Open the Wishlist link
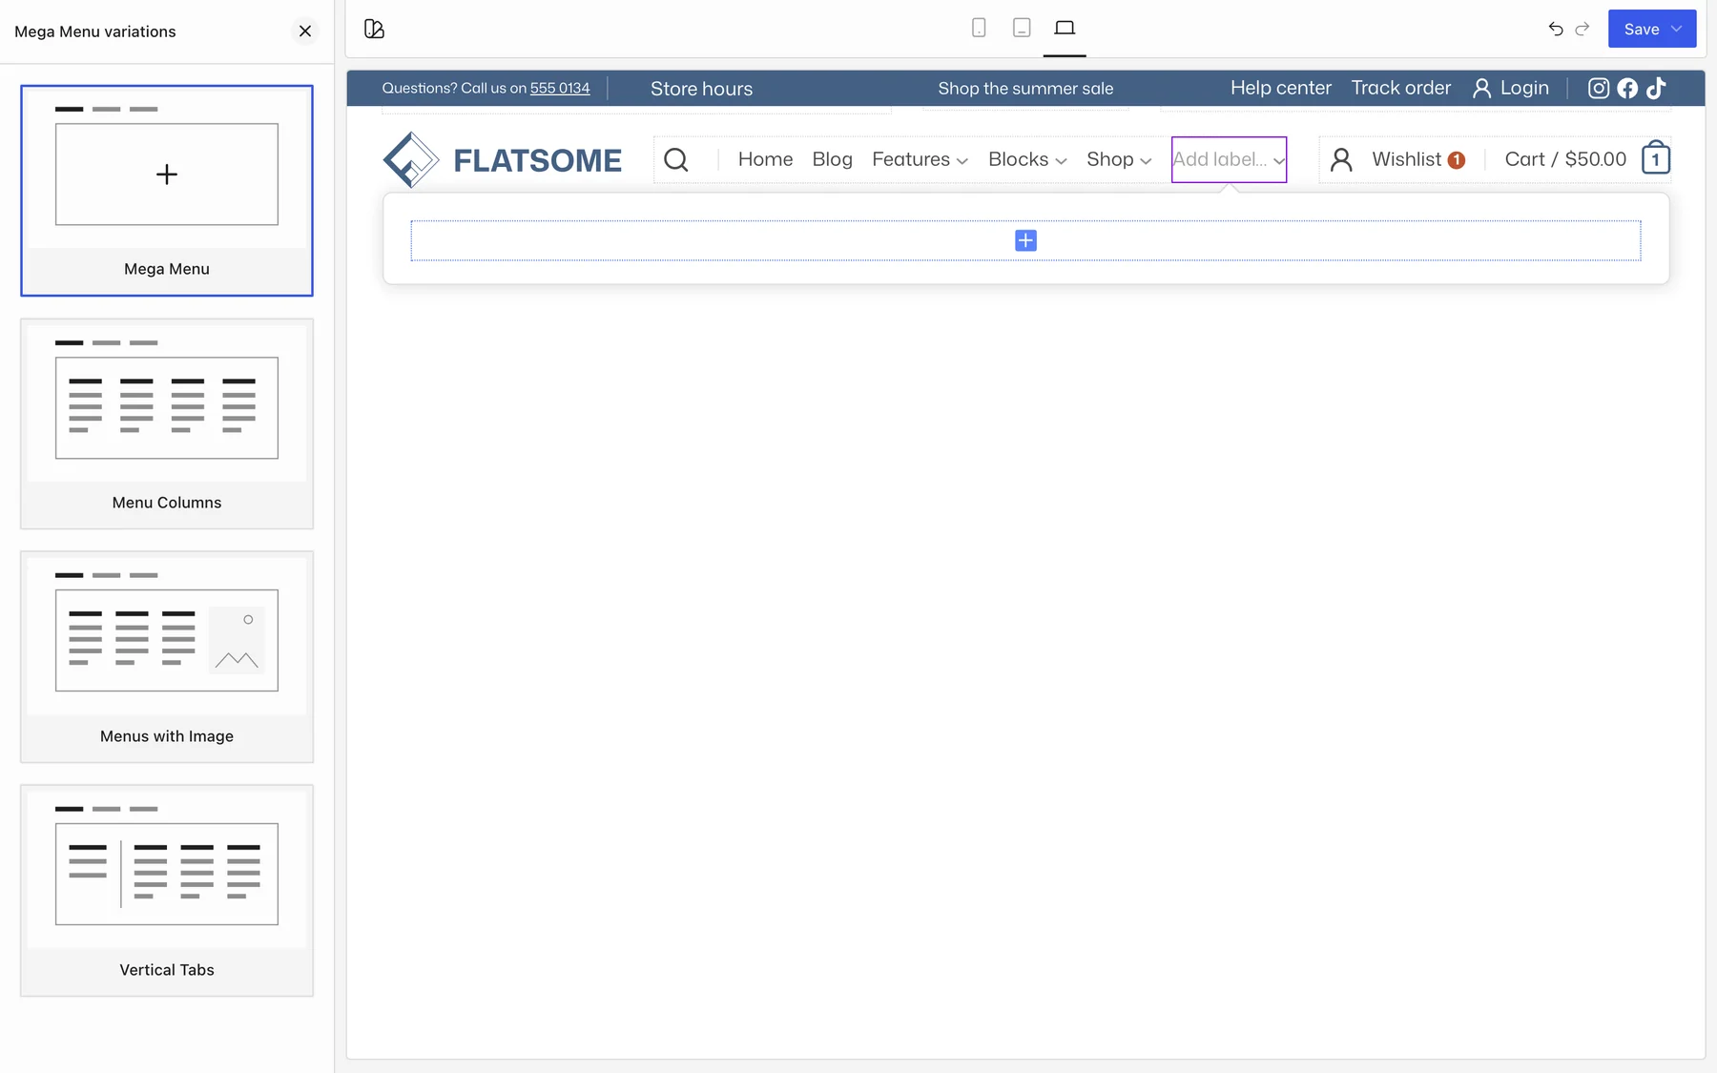The height and width of the screenshot is (1073, 1717). (x=1417, y=159)
